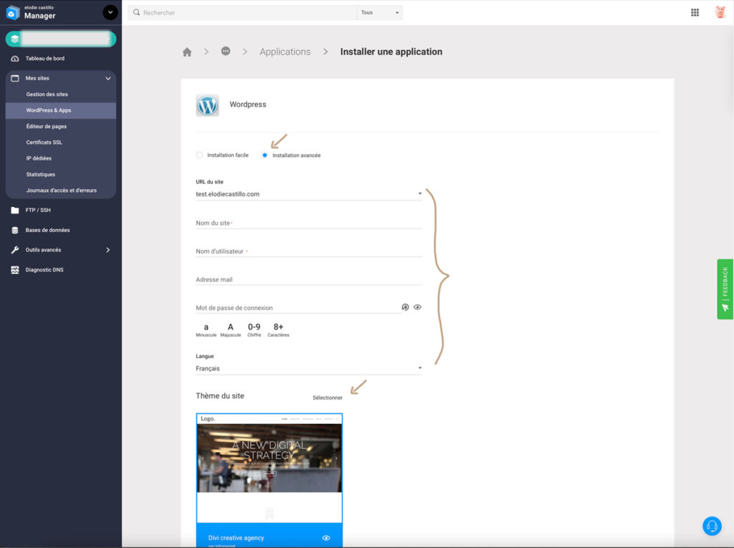Open the support headset chat button
Screen dimensions: 734x548
(x=712, y=526)
